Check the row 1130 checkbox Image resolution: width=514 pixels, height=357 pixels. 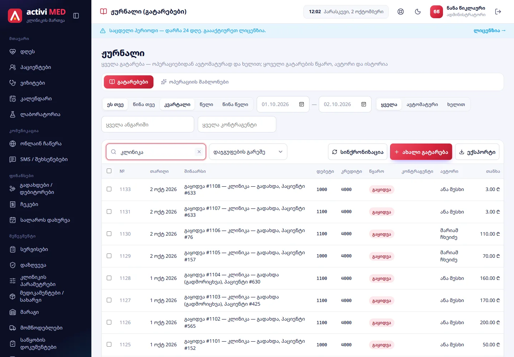coord(109,234)
